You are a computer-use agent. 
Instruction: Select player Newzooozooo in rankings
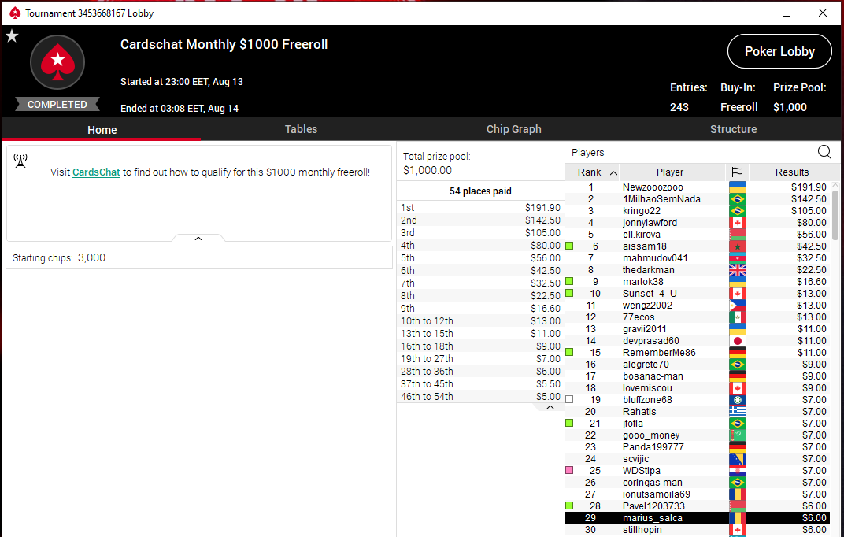click(699, 187)
